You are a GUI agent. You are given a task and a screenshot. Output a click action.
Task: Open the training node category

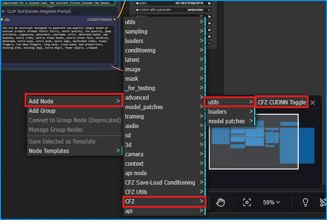point(164,116)
